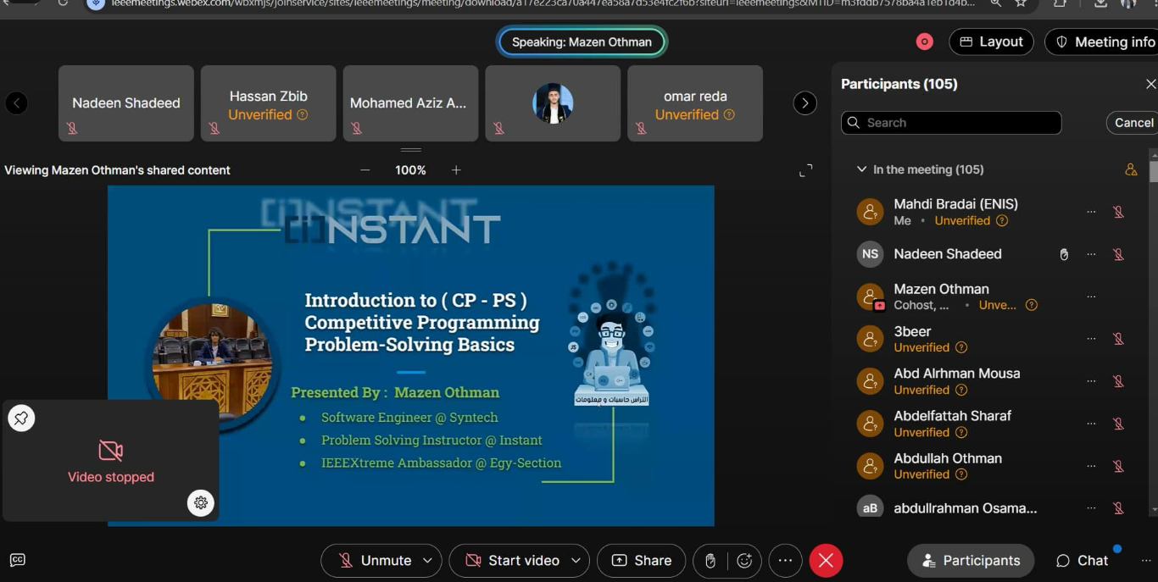Open more options for Mahdi Bradai (ENIS)
This screenshot has width=1158, height=582.
[x=1091, y=212]
